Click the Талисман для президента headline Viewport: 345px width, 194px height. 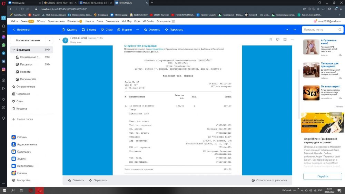click(329, 65)
